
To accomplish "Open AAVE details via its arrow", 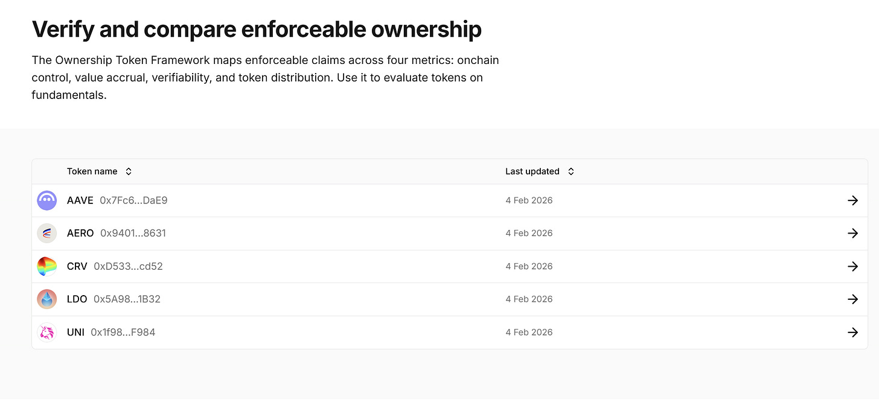I will point(852,200).
